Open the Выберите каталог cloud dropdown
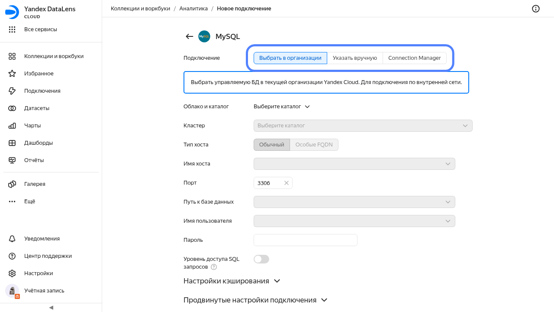 click(282, 107)
